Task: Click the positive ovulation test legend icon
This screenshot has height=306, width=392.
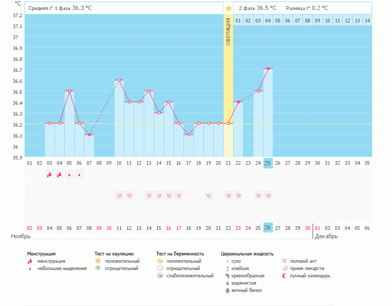Action: pos(98,261)
